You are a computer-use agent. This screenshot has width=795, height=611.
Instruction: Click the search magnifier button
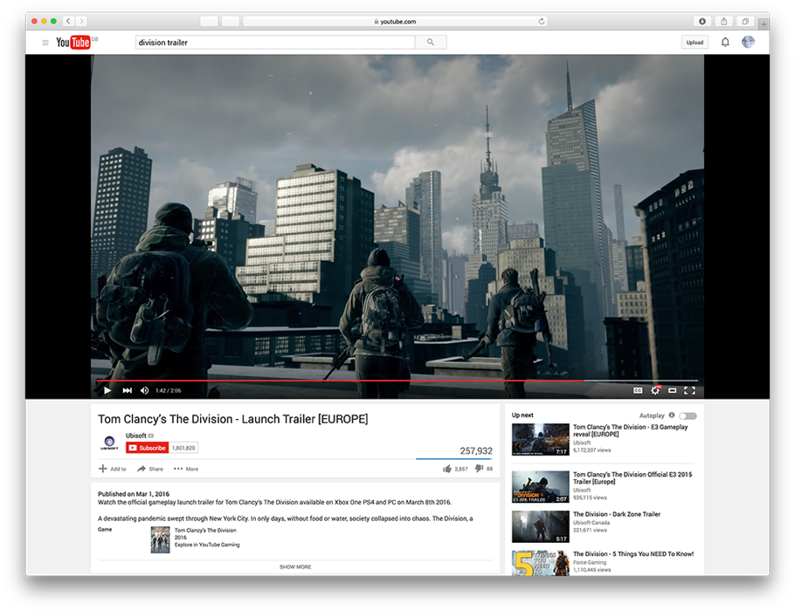431,42
